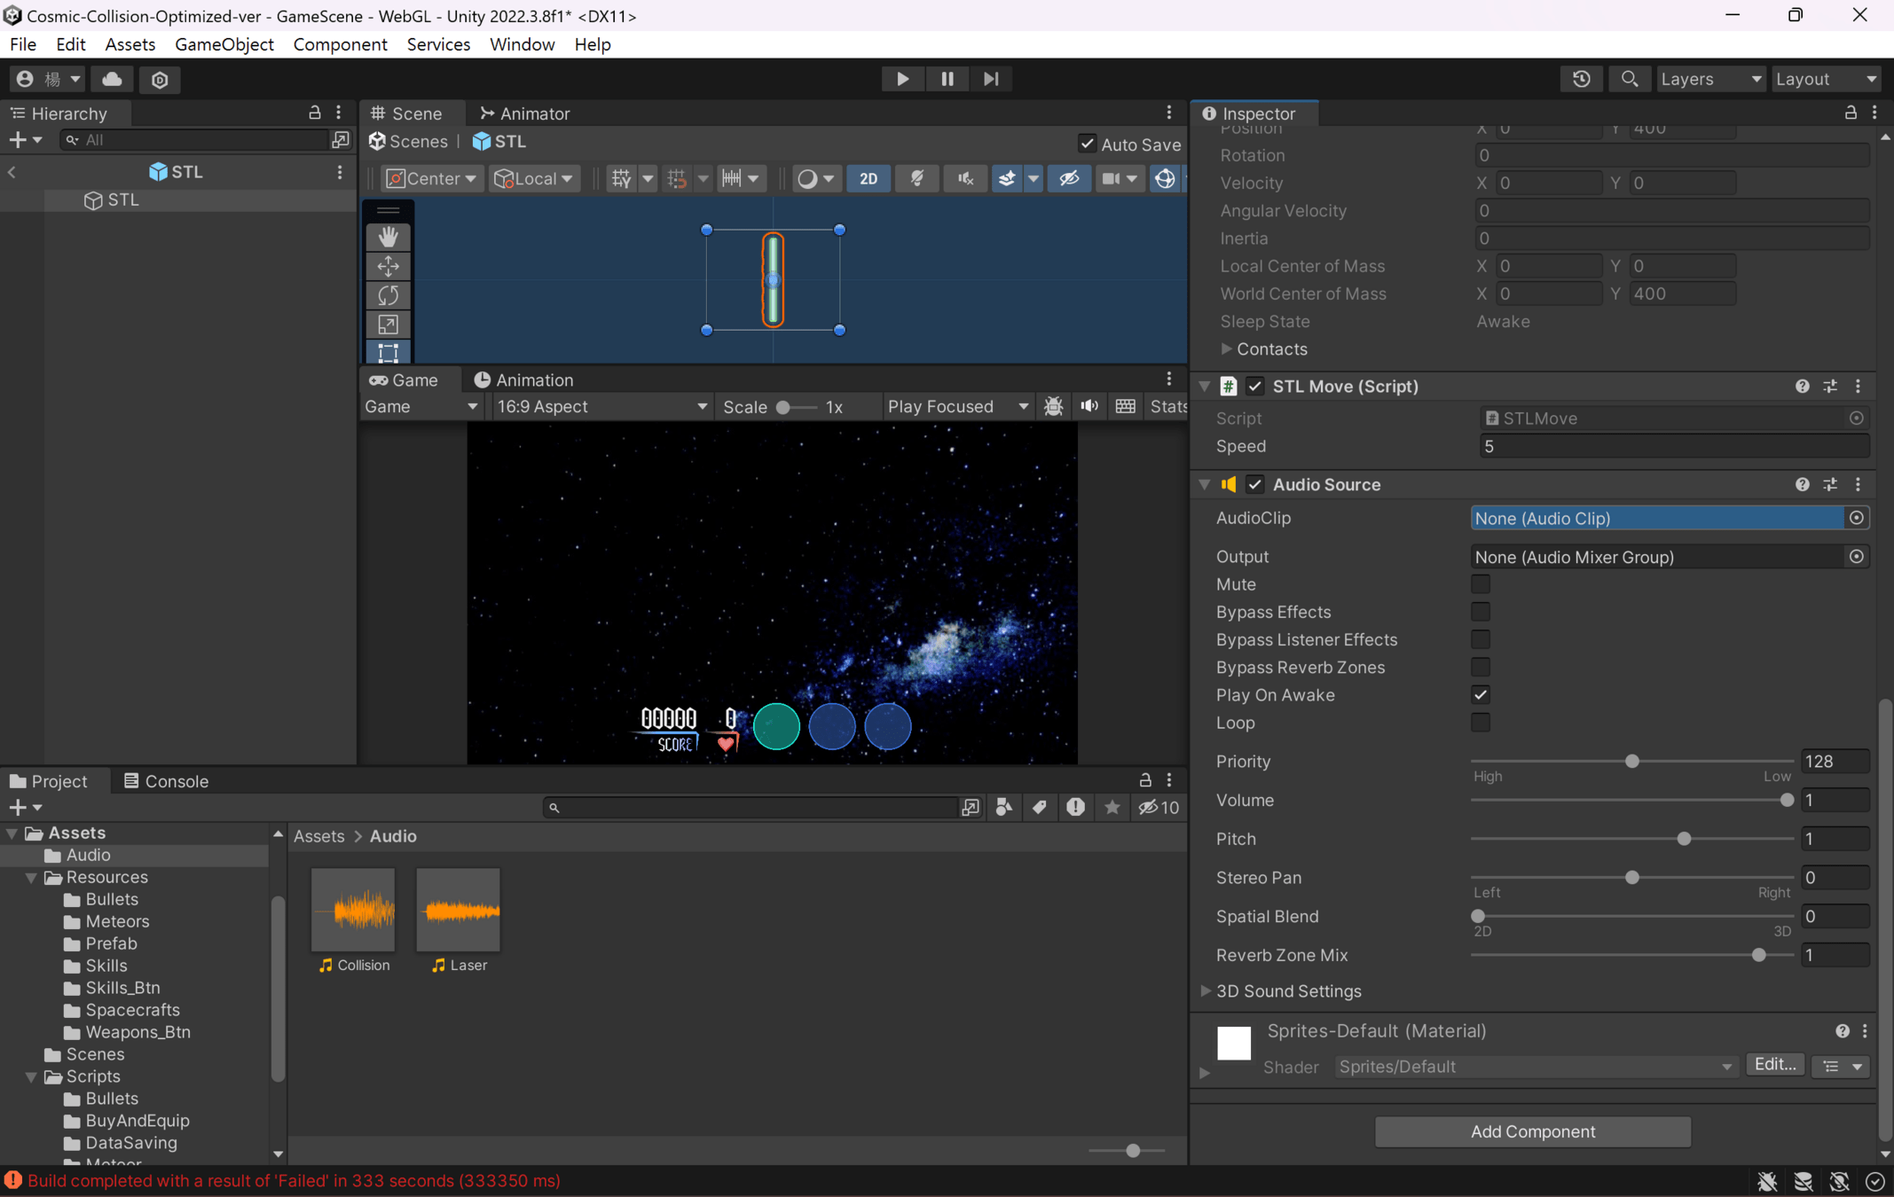
Task: Expand the 3D Sound Settings section
Action: 1206,990
